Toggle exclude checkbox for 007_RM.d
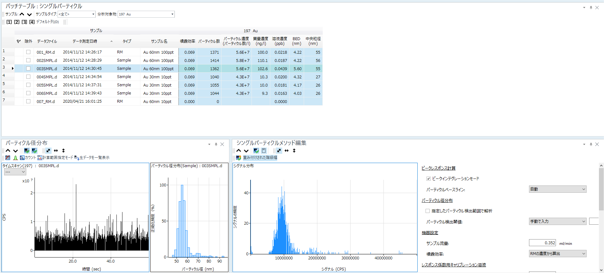This screenshot has width=604, height=273. (28, 101)
